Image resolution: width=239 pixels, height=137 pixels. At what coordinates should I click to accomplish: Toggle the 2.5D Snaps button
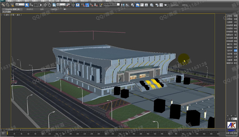coord(83,5)
